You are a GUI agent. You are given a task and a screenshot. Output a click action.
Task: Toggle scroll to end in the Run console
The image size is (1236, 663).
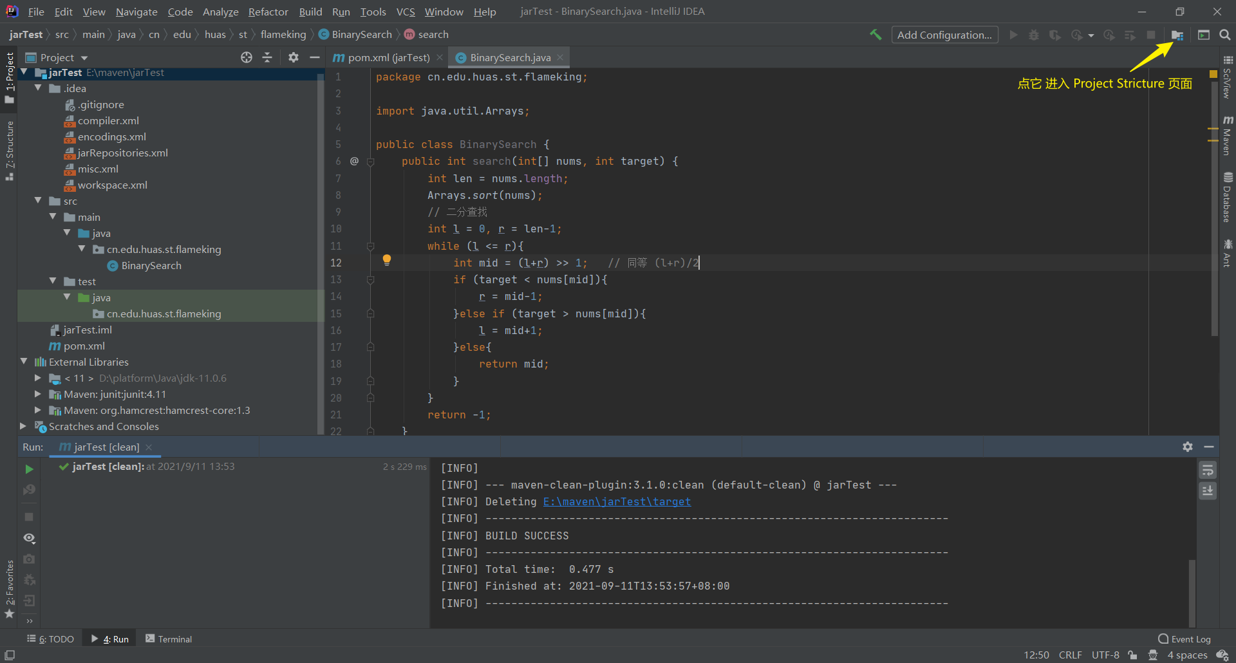1208,491
